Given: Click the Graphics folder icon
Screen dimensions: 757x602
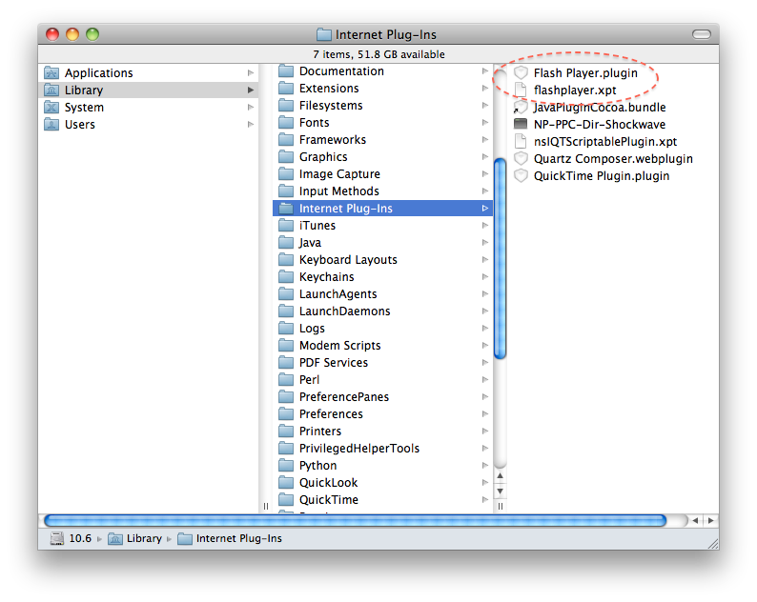Looking at the screenshot, I should [x=286, y=157].
